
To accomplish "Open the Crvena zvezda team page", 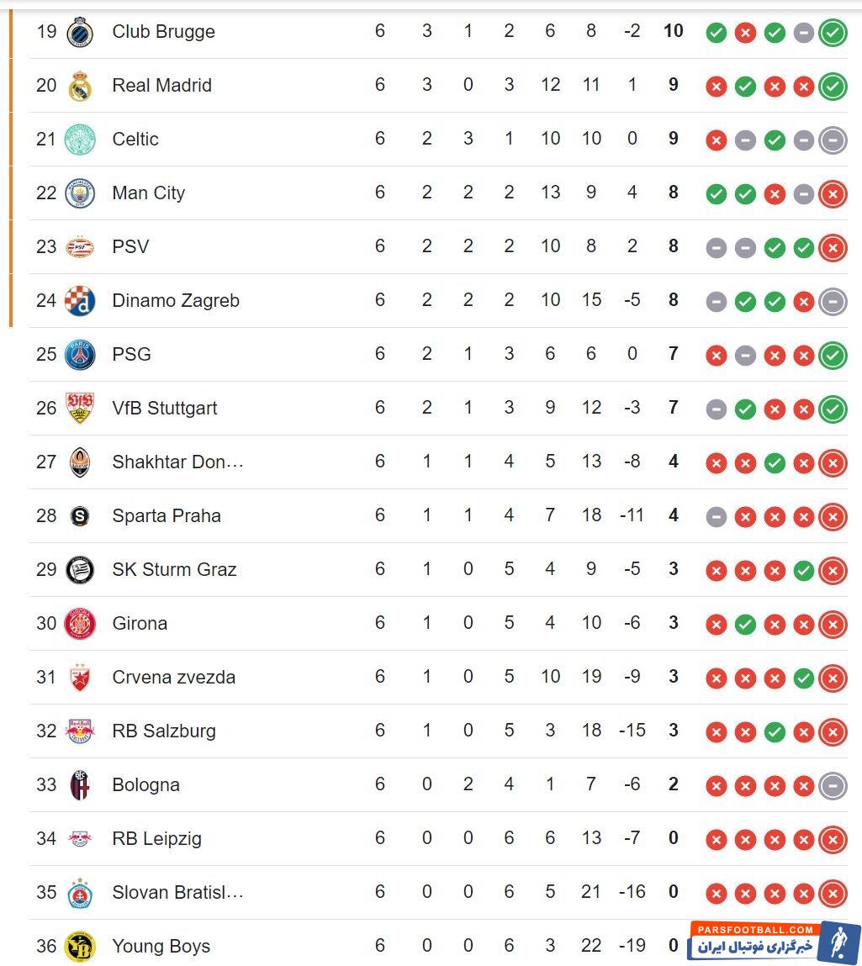I will click(173, 678).
